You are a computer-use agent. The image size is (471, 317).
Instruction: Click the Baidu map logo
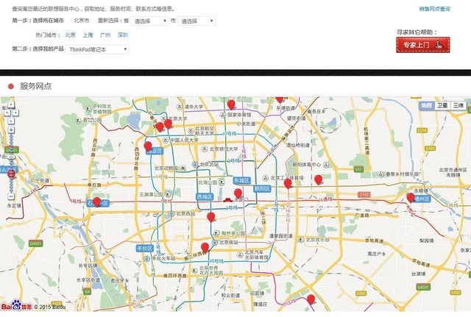(x=15, y=306)
